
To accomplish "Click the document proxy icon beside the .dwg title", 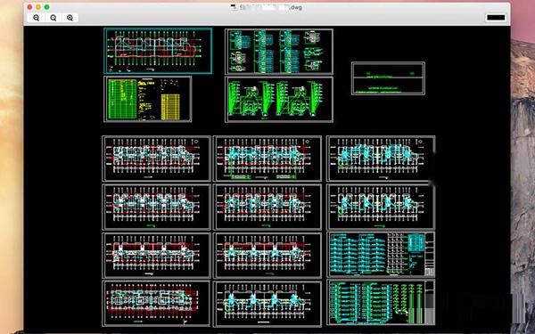I will [234, 7].
